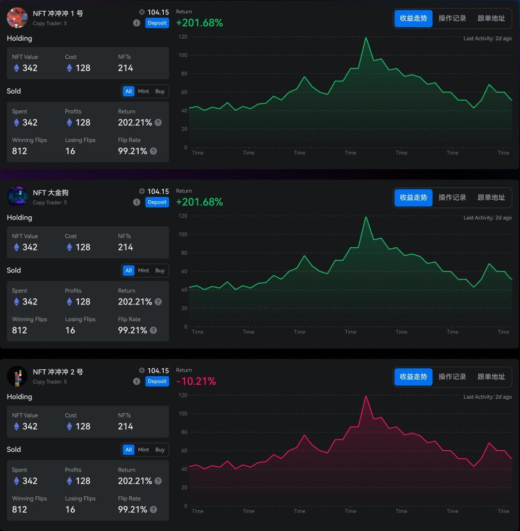
Task: Click the NFT 冲冲冲 1 号 trader avatar
Action: tap(17, 18)
